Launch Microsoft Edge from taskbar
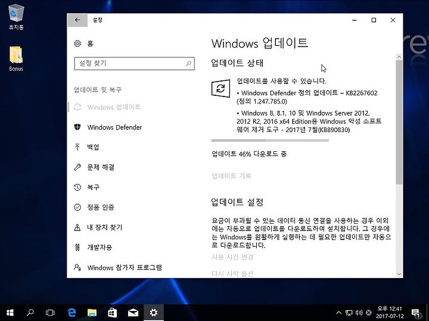 pyautogui.click(x=71, y=313)
